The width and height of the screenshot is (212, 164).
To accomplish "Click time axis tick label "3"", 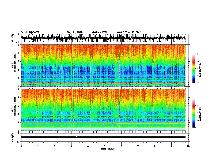I will click(x=71, y=146).
